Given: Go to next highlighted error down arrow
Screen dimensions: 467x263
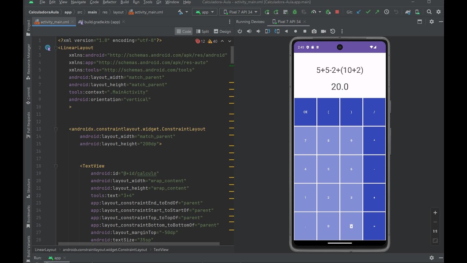Looking at the screenshot, I should click(x=229, y=41).
